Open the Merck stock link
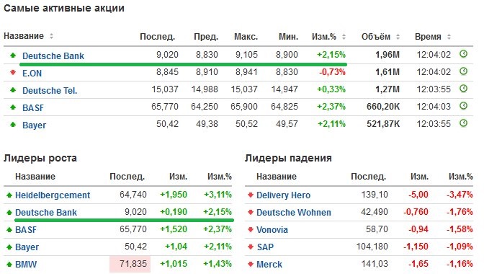This screenshot has width=484, height=274. tap(269, 265)
